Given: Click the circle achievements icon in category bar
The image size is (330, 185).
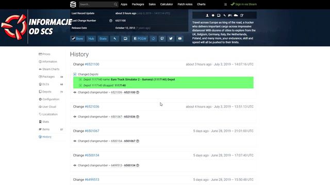Looking at the screenshot, I should (x=213, y=15).
